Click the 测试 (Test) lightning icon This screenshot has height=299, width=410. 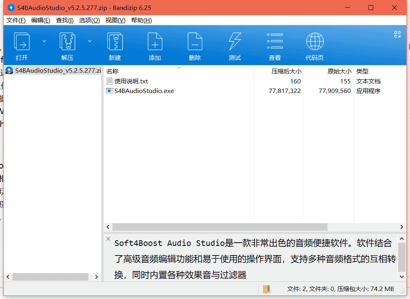[x=235, y=42]
